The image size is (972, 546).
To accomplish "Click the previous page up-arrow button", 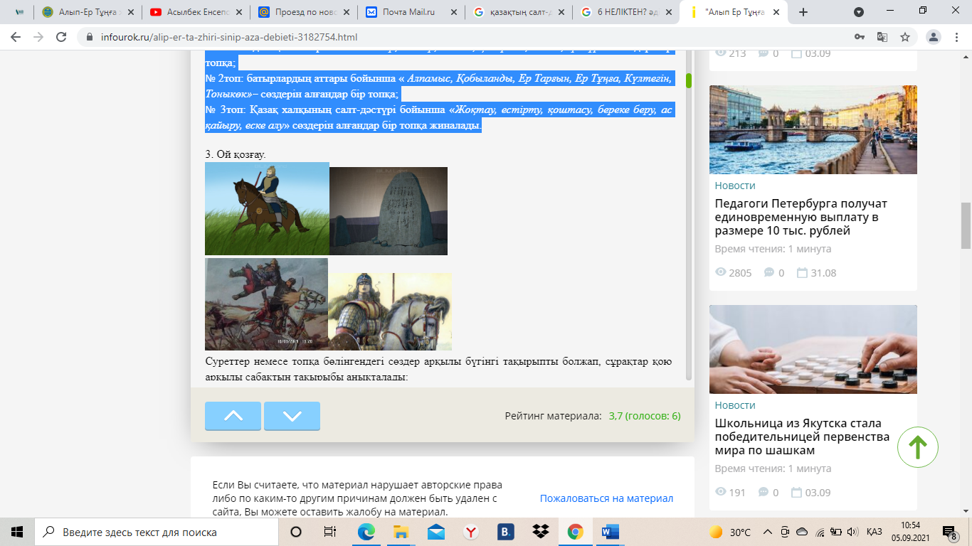I will point(233,416).
